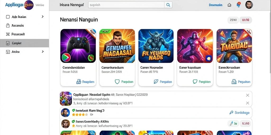Image resolution: width=271 pixels, height=135 pixels.
Task: Click the Canen Noonaden title text
Action: (x=152, y=67)
